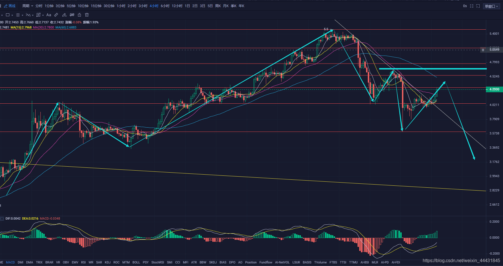Click the MA(30) moving average label
503x266 pixels.
pos(43,28)
